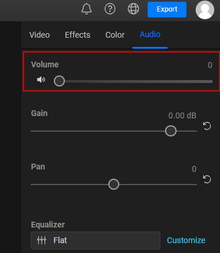Switch to the Color tab
The image size is (220, 253).
click(x=115, y=35)
